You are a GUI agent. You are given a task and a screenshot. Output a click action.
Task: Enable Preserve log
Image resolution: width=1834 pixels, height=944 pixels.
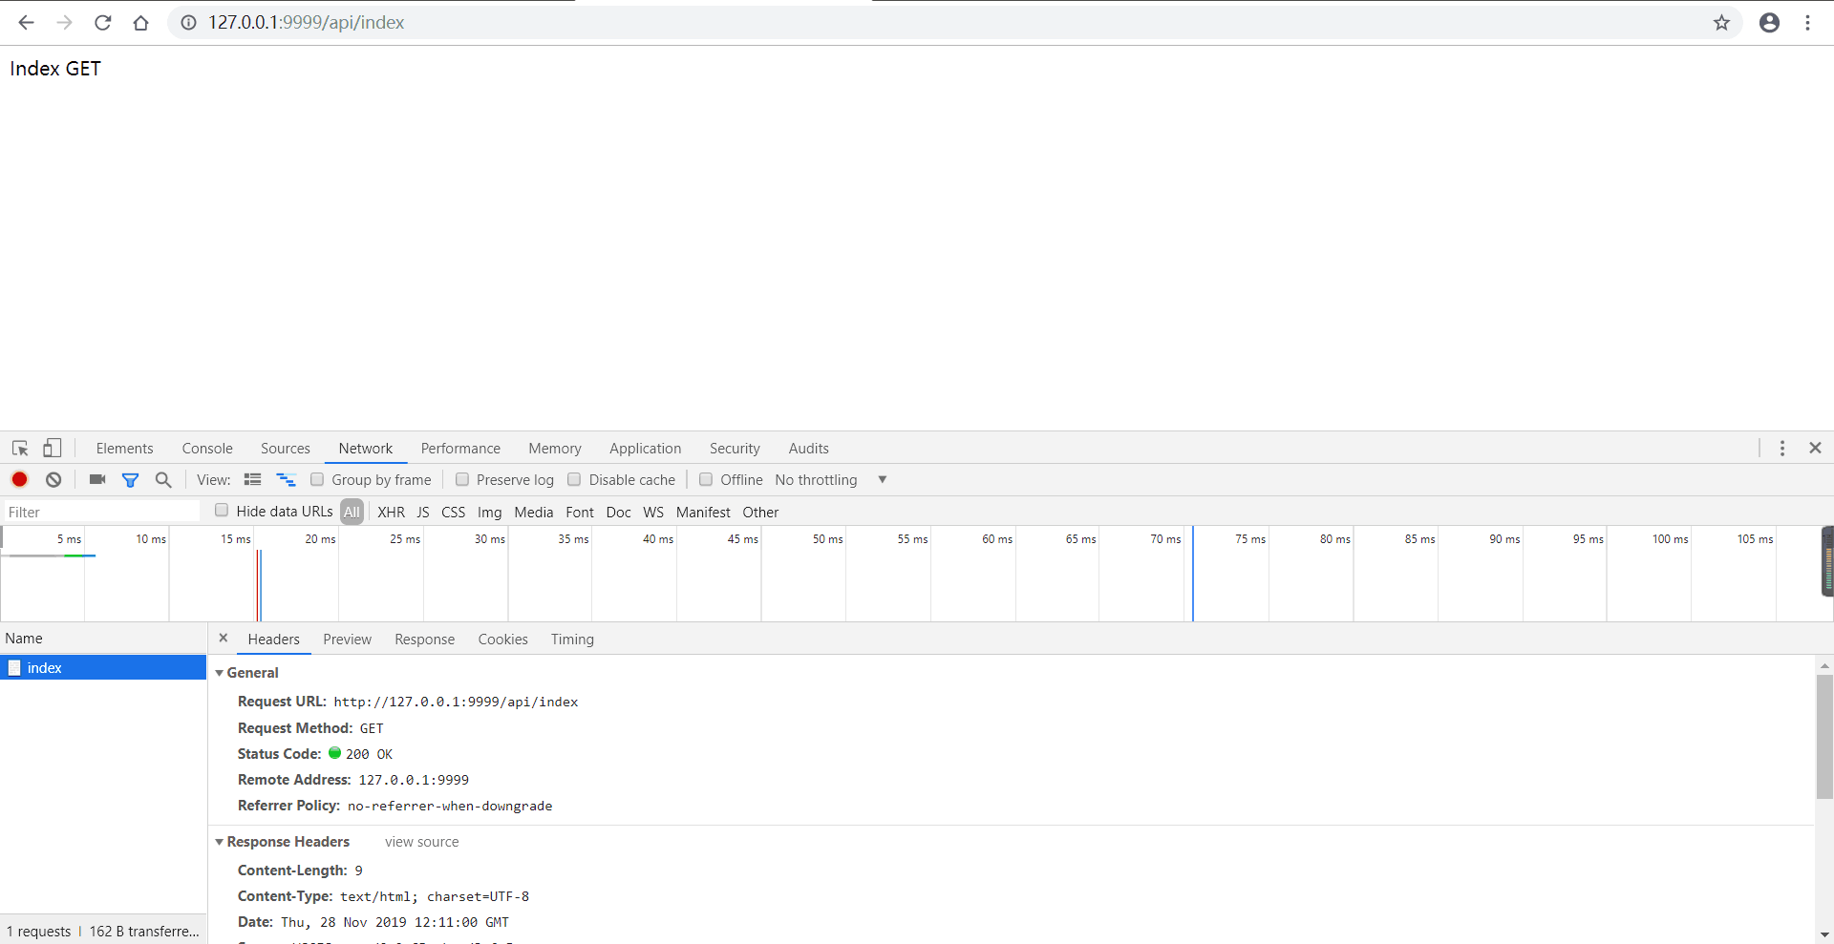(x=463, y=479)
